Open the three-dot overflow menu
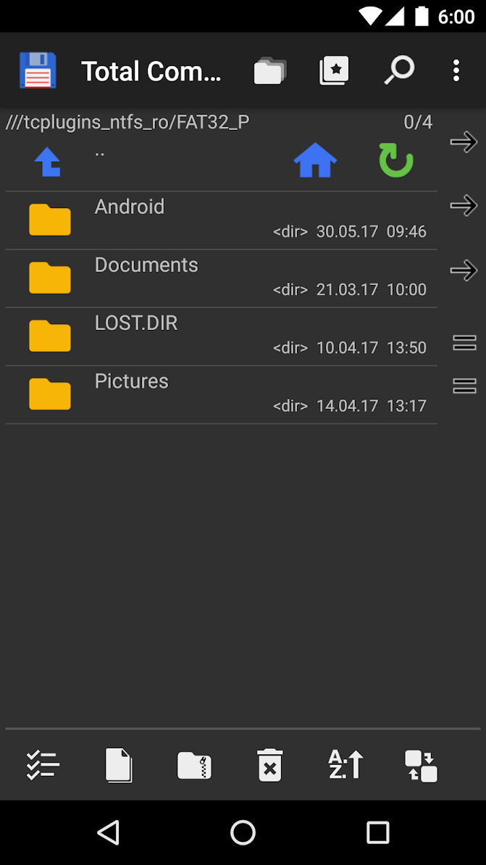The image size is (486, 865). point(456,71)
